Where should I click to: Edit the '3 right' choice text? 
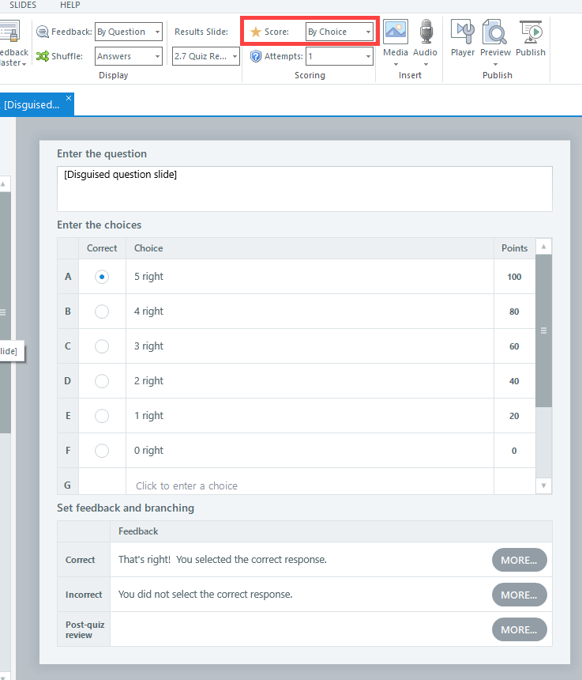pyautogui.click(x=148, y=346)
